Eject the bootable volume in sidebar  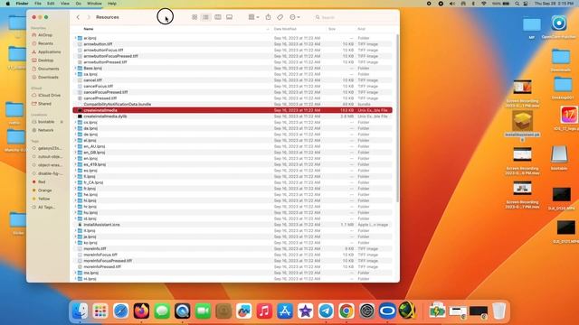pos(62,122)
